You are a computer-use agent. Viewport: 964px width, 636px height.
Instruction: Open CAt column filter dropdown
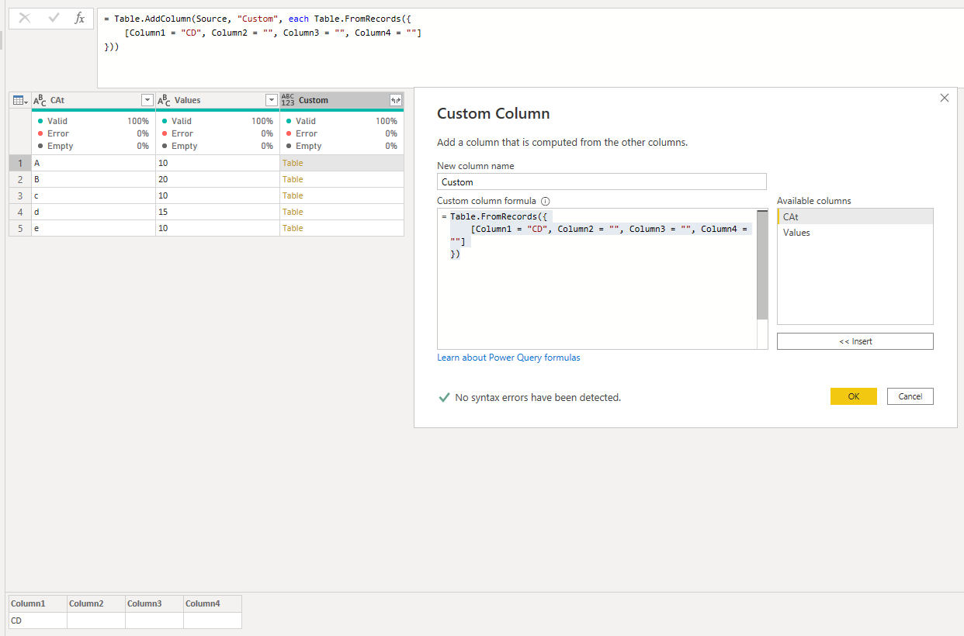click(147, 100)
